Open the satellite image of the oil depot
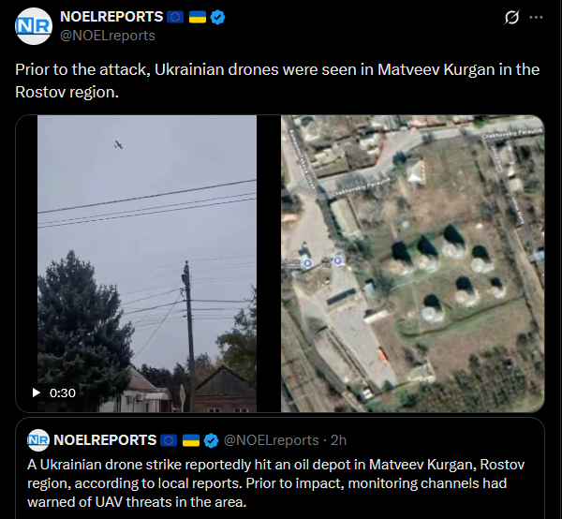The width and height of the screenshot is (562, 519). point(412,263)
